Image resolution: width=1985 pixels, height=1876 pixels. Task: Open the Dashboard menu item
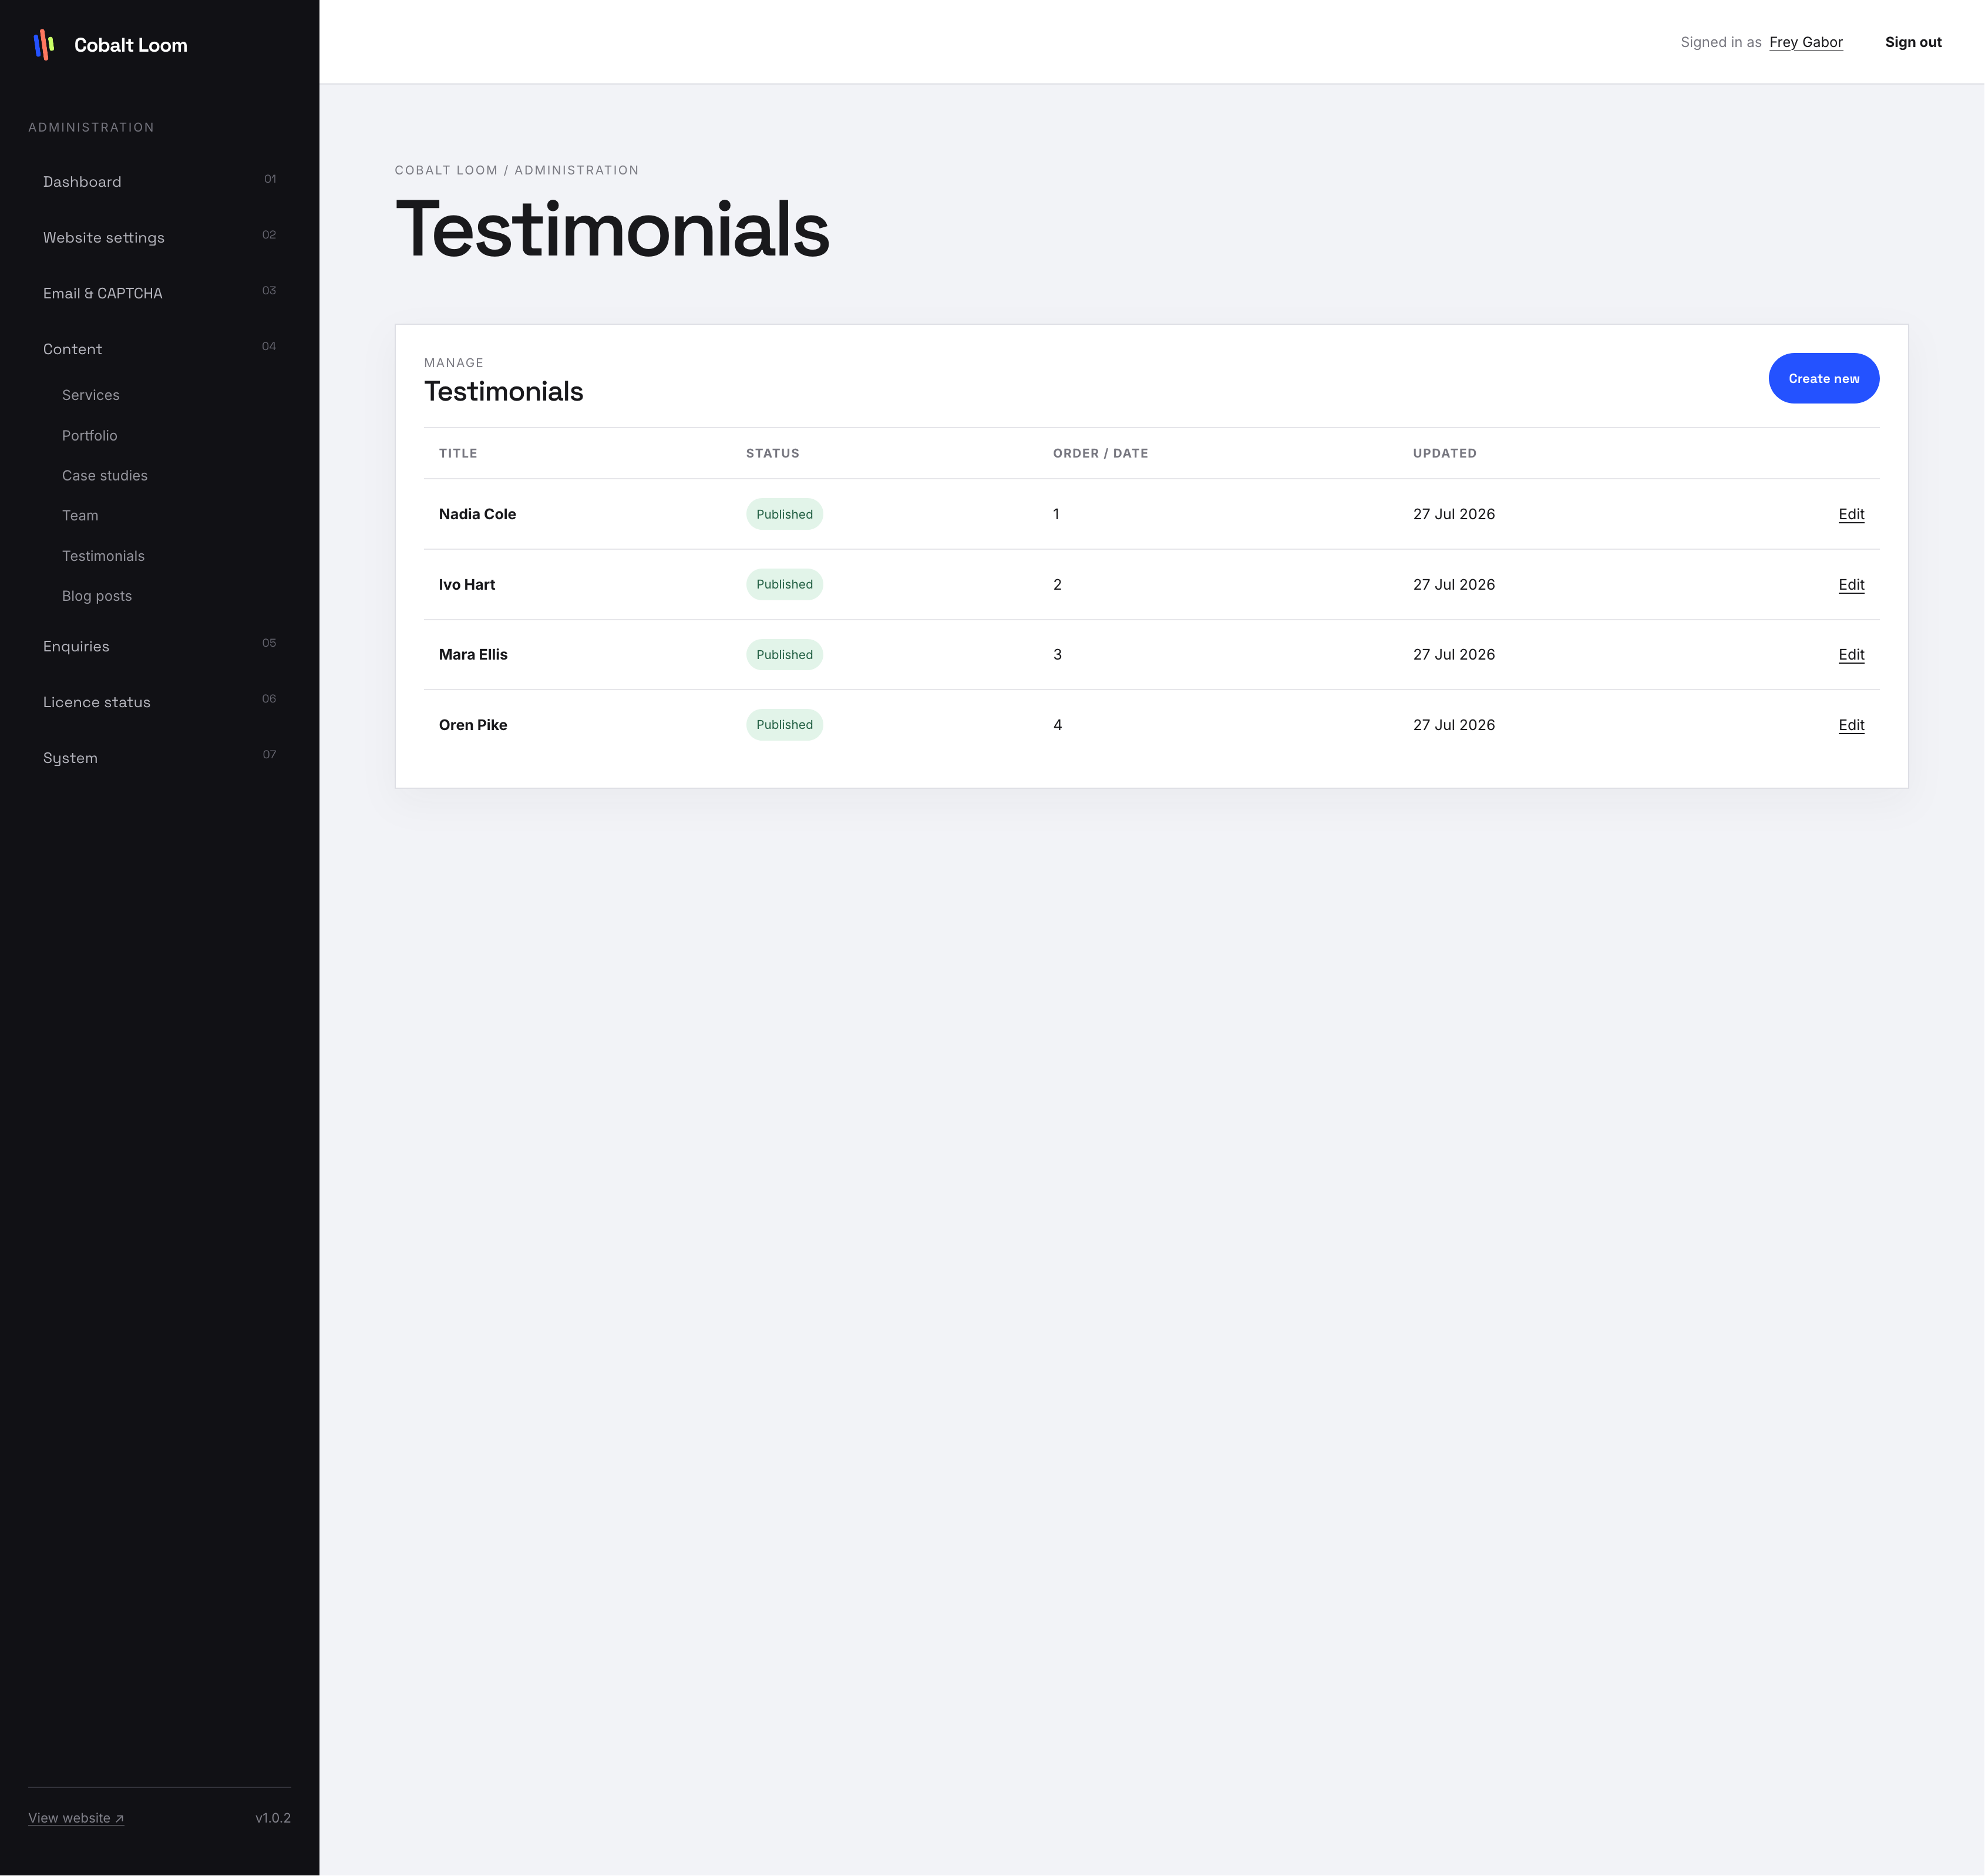click(159, 181)
